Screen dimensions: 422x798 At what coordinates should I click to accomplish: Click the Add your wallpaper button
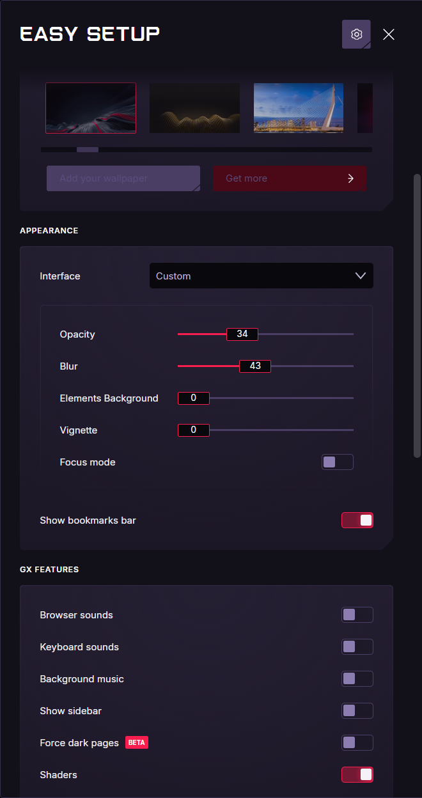[123, 178]
